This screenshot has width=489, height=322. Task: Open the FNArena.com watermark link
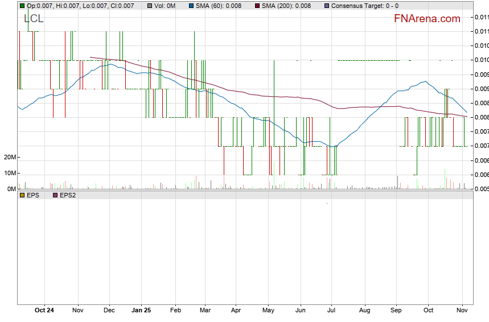[427, 19]
